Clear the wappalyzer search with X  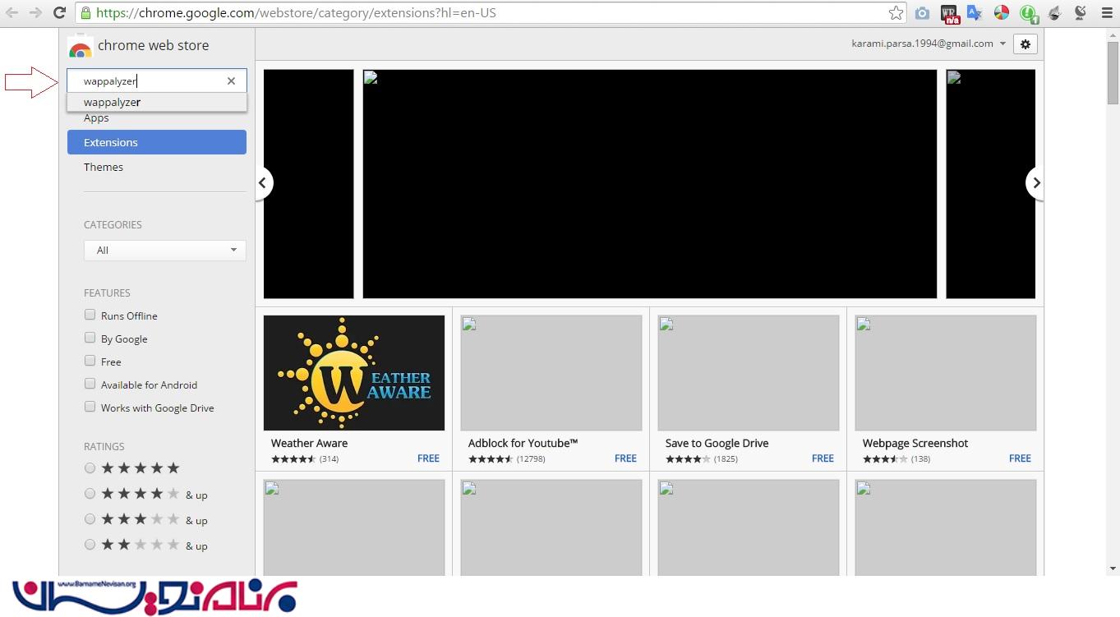(x=231, y=81)
